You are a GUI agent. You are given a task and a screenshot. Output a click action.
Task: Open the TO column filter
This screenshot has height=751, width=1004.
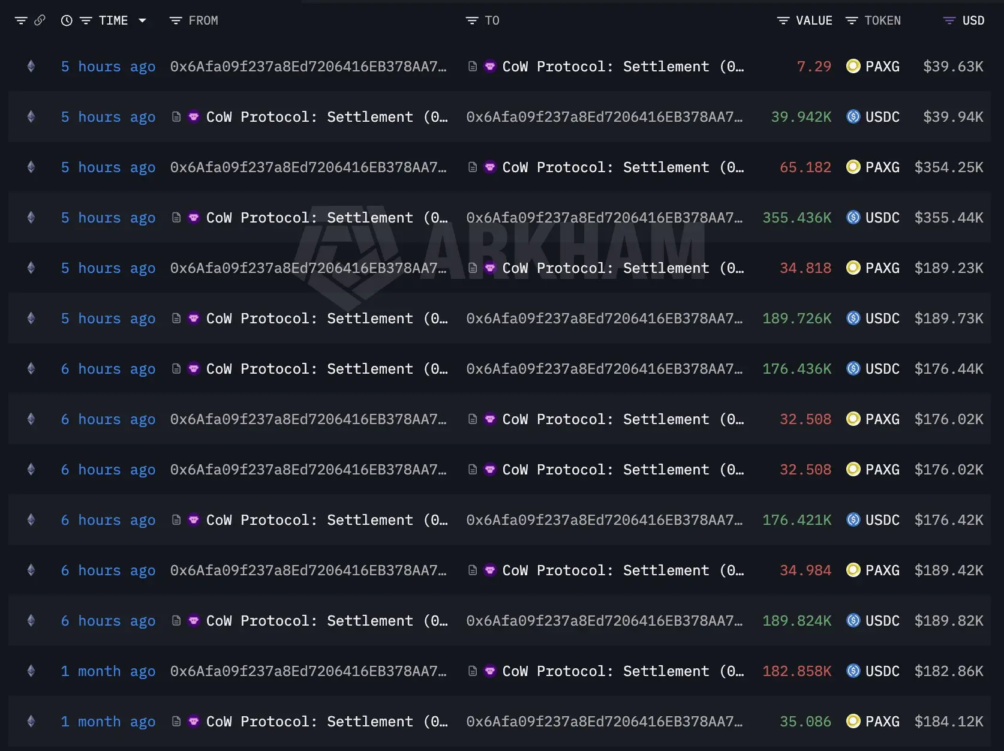click(472, 20)
